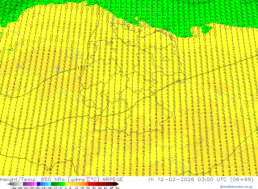Click the 12 label on the color scale

pyautogui.click(x=76, y=188)
